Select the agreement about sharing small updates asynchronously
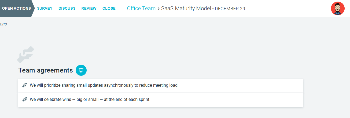 point(104,85)
